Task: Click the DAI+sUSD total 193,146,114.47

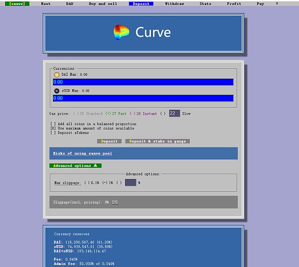Action: [x=91, y=251]
